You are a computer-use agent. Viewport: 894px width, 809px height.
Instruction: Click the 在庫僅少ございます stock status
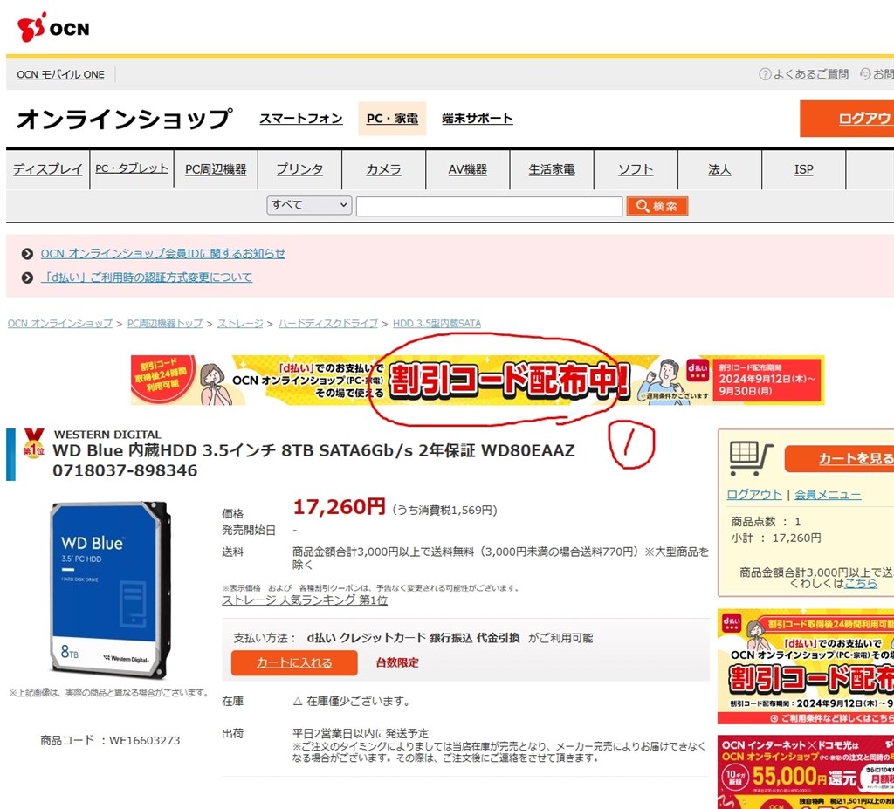point(352,702)
